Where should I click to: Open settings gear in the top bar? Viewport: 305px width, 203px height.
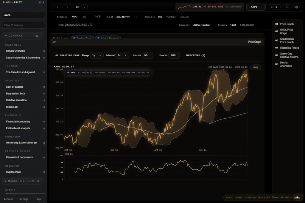pyautogui.click(x=296, y=7)
